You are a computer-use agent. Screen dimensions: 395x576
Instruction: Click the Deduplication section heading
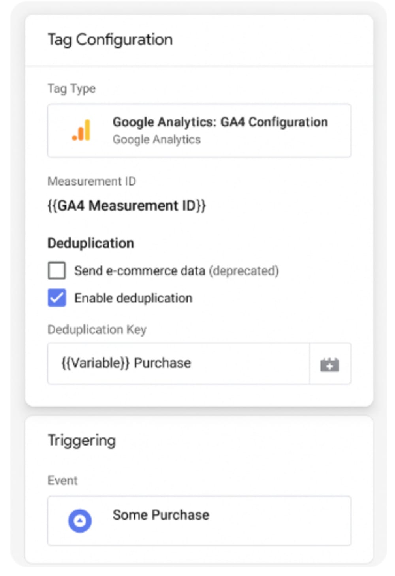pos(91,243)
